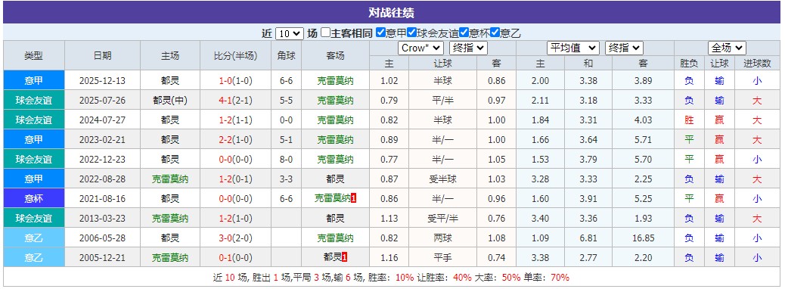Image resolution: width=785 pixels, height=289 pixels.
Task: Open score 1-0(1-0) of 2025-12-13 match
Action: point(235,81)
